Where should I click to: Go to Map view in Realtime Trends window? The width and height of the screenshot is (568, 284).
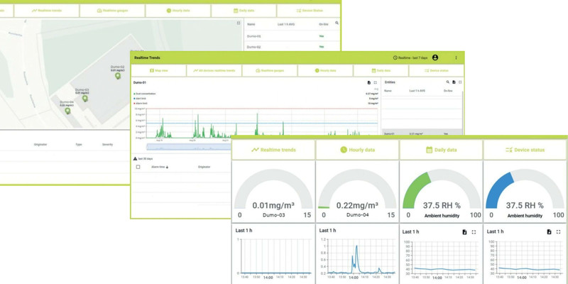tap(158, 70)
